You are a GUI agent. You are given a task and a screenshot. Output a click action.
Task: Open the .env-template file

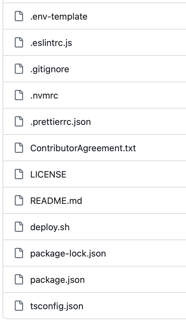coord(59,16)
